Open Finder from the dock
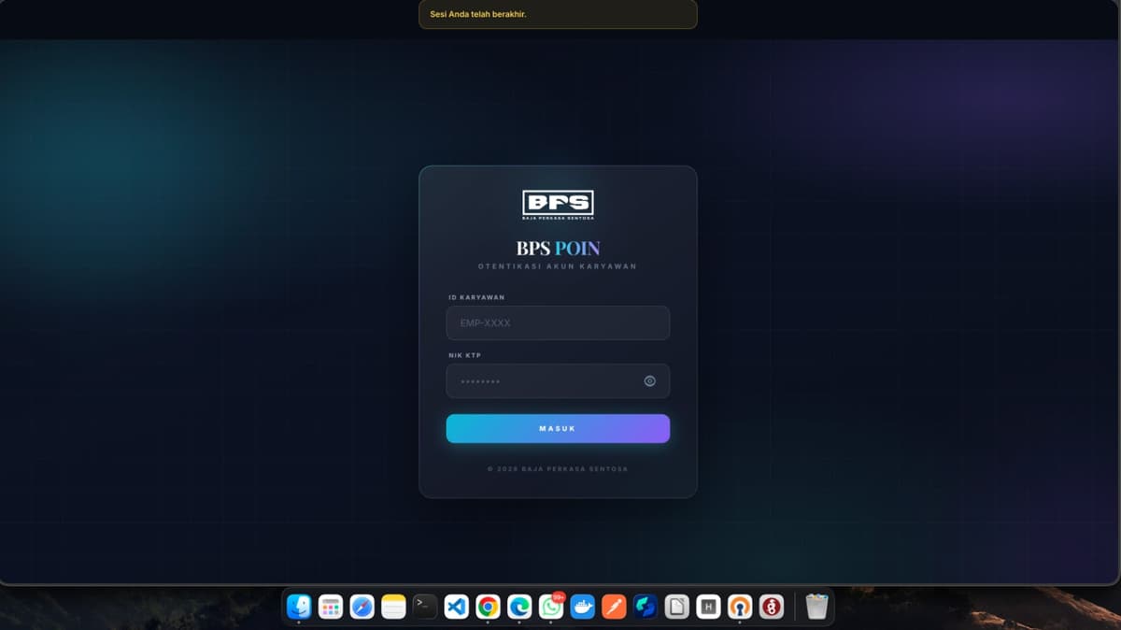This screenshot has width=1121, height=630. pos(299,607)
